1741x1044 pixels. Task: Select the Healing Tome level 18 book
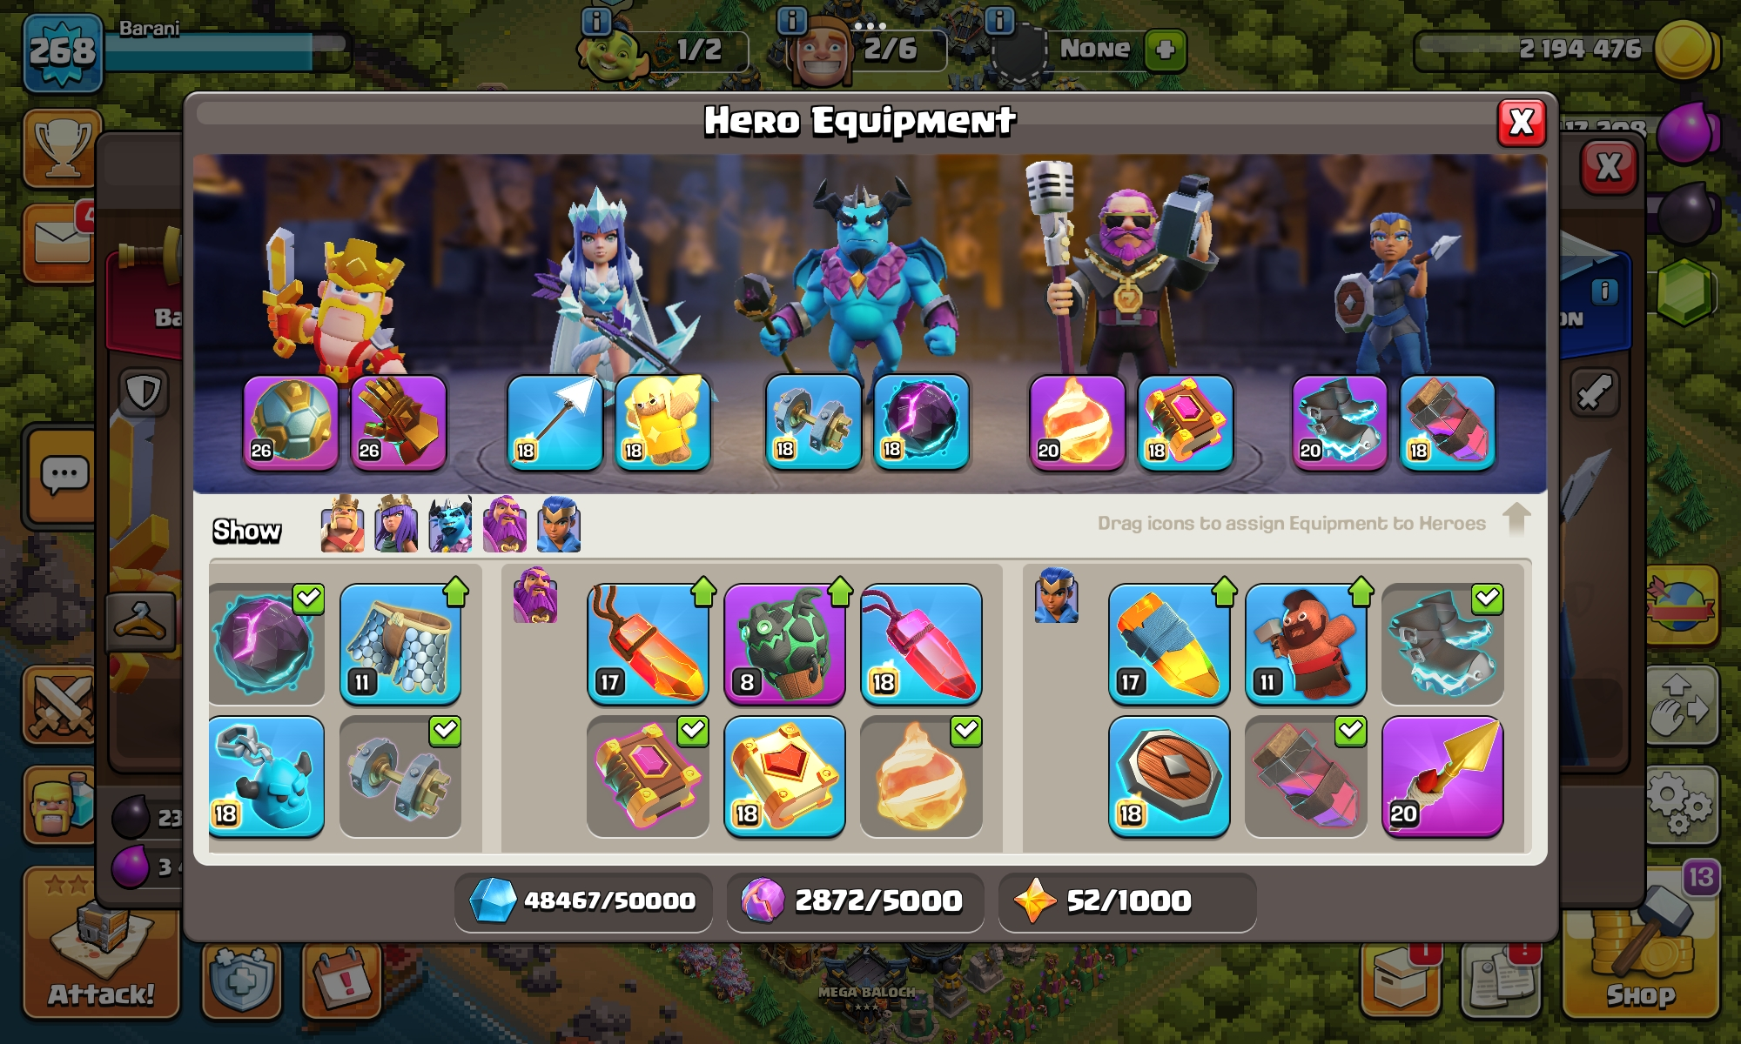[x=784, y=777]
